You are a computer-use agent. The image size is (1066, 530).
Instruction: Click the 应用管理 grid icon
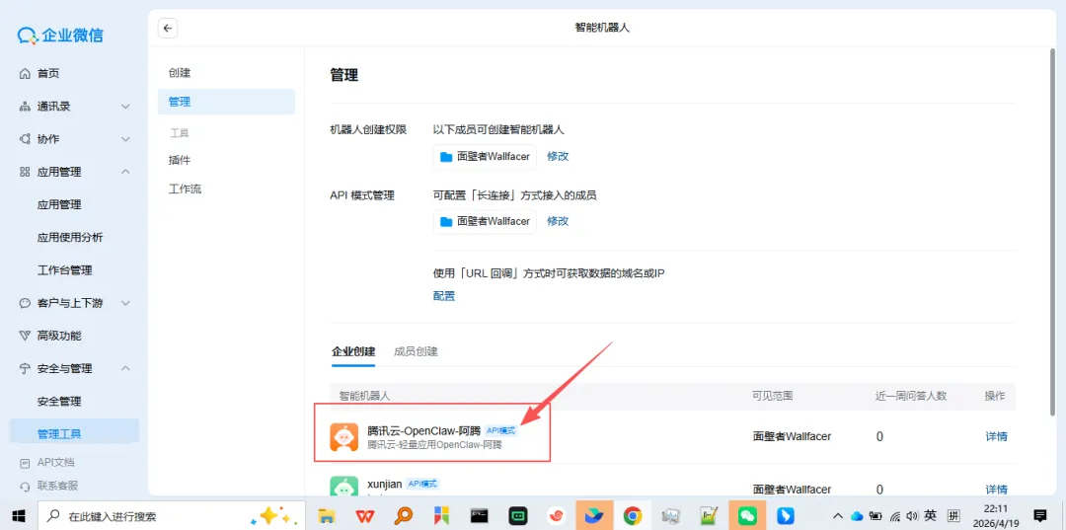point(25,172)
